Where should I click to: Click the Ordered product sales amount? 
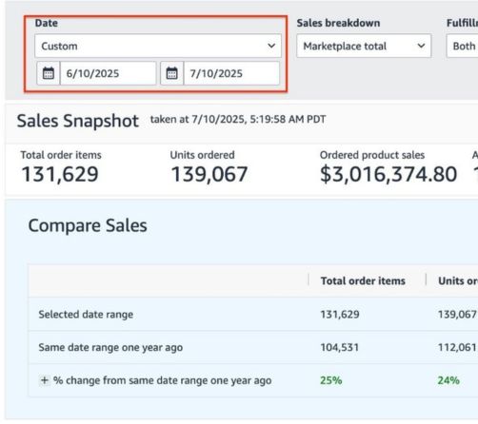pyautogui.click(x=388, y=174)
